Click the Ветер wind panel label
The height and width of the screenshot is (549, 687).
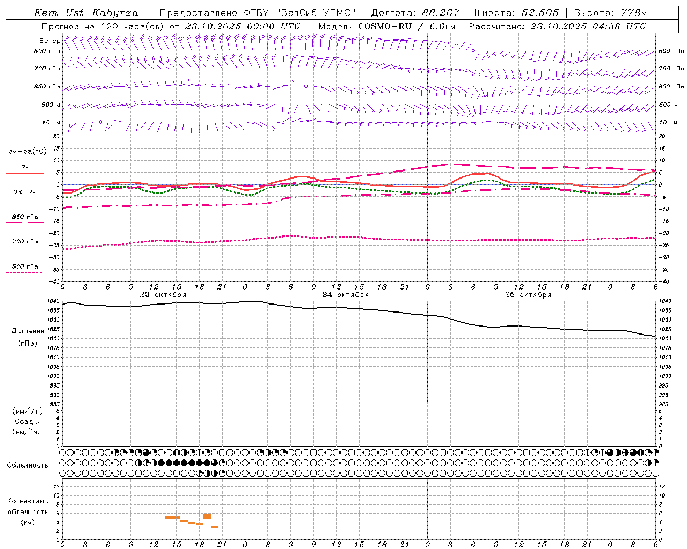point(50,41)
